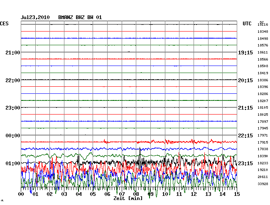Select the 21:00 local time label
Viewport: 270px width, 205px height.
(x=13, y=52)
